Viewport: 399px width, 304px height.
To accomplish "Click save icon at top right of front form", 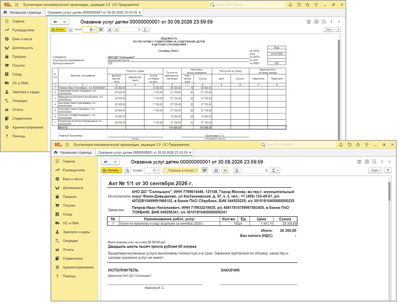I will pos(359,162).
